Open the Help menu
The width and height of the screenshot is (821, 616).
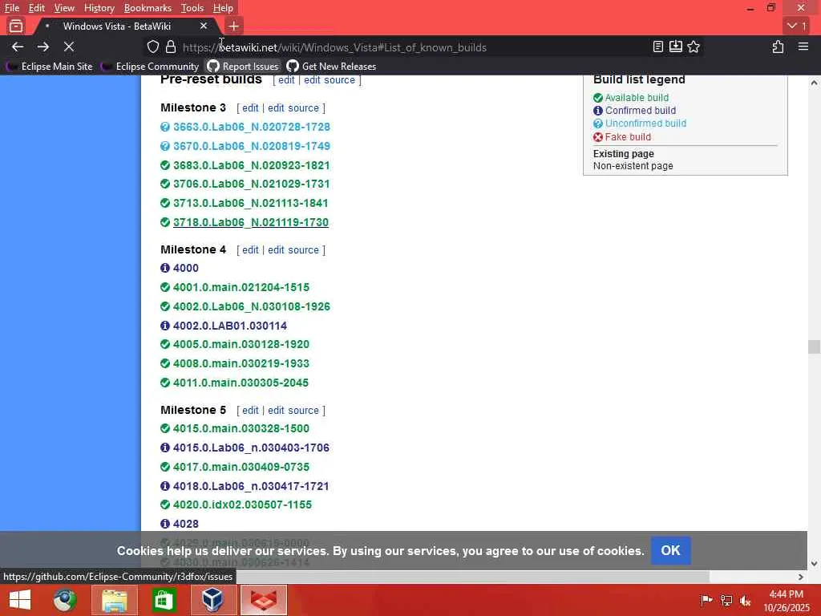coord(223,8)
